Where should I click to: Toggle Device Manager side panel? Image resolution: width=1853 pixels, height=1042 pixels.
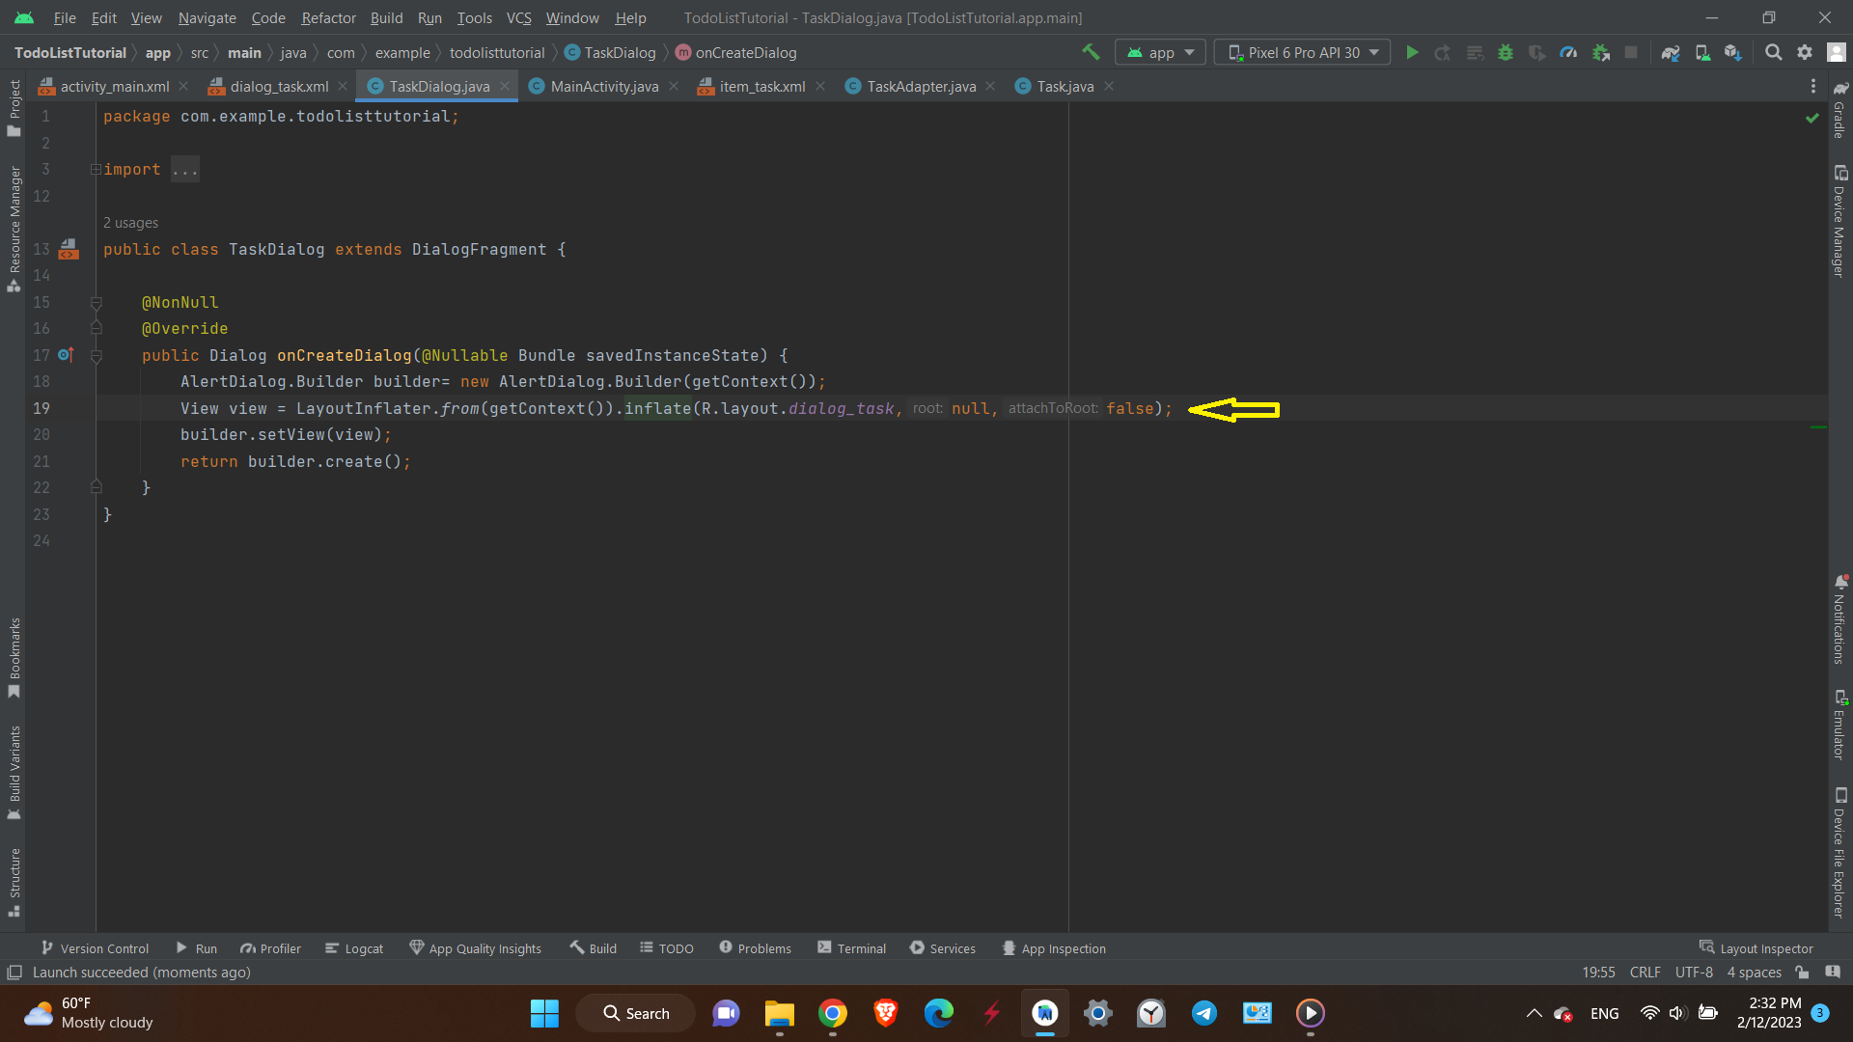[1839, 221]
